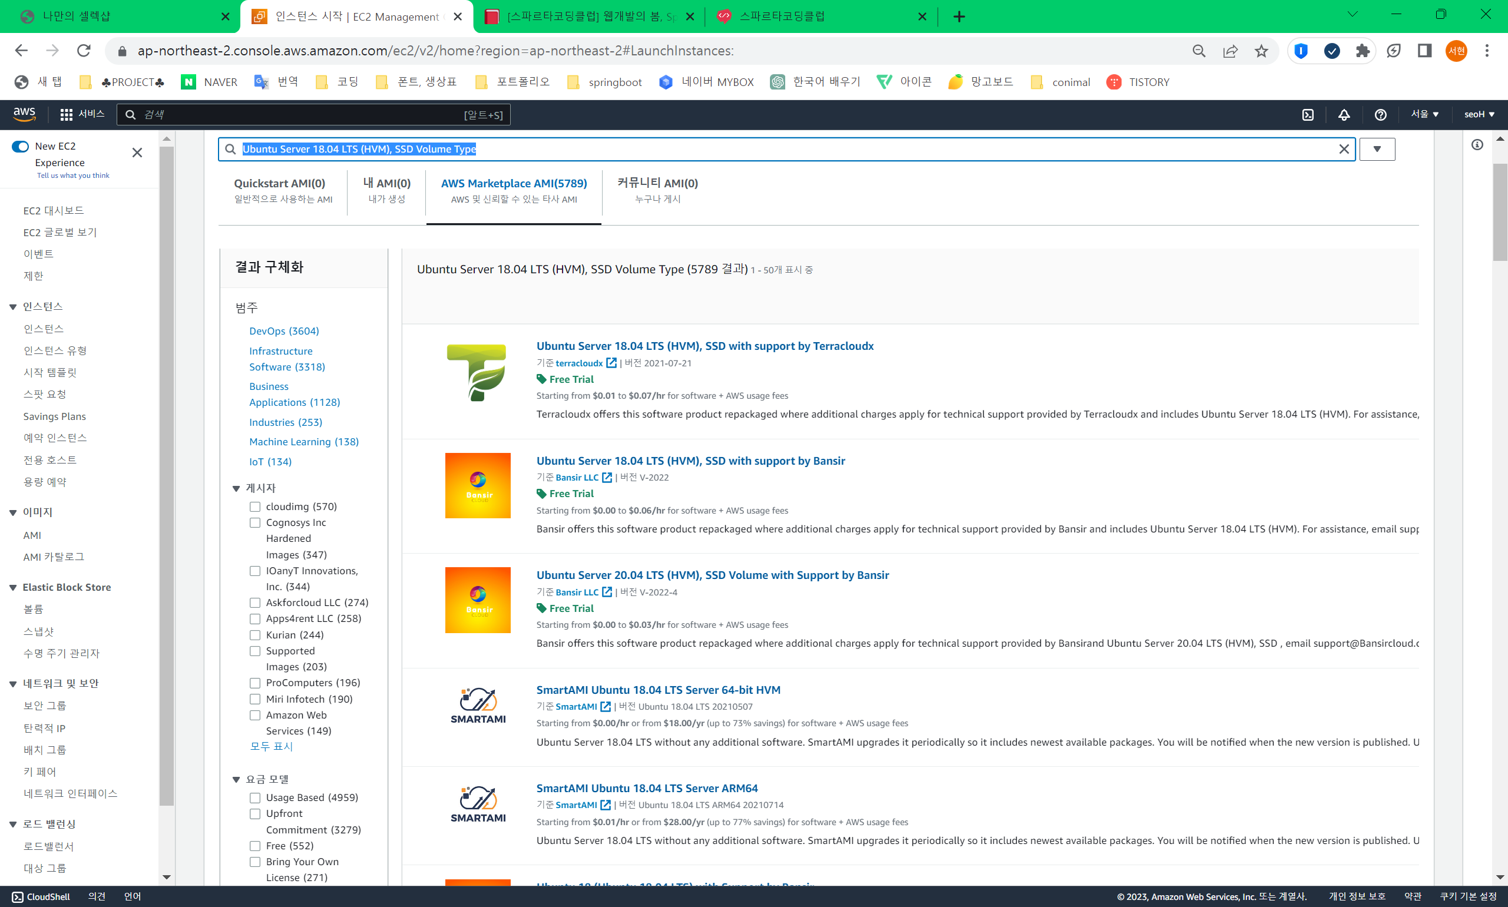Click the left sidebar scrollbar down arrow
1508x907 pixels.
click(x=166, y=878)
